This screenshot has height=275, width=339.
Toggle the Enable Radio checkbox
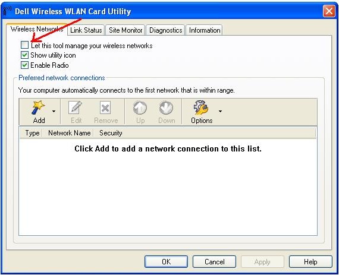click(x=24, y=65)
